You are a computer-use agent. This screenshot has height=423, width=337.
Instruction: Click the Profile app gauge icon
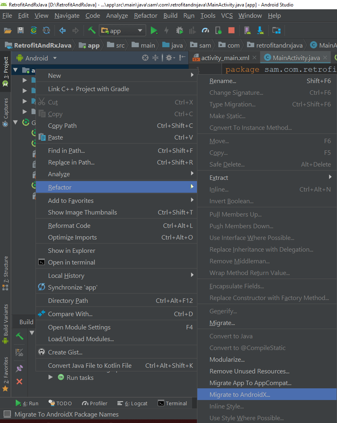pos(205,31)
